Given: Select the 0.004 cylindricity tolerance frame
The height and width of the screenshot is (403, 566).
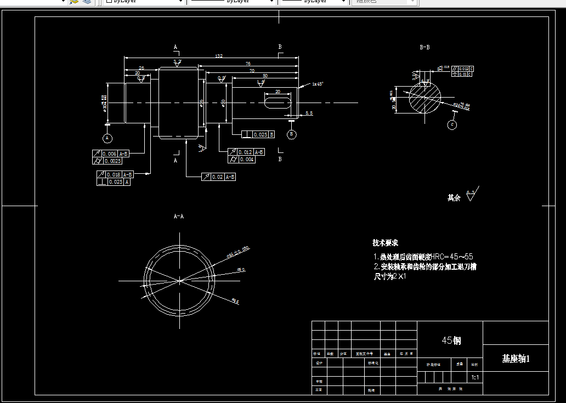Looking at the screenshot, I should tap(241, 160).
